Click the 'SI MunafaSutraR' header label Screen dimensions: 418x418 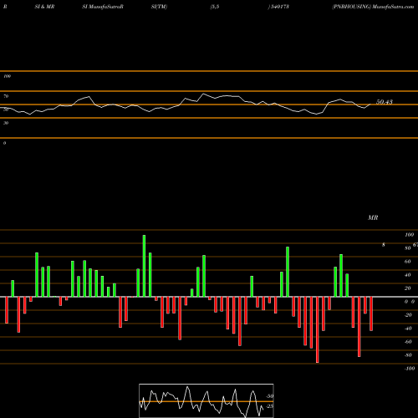click(x=103, y=7)
